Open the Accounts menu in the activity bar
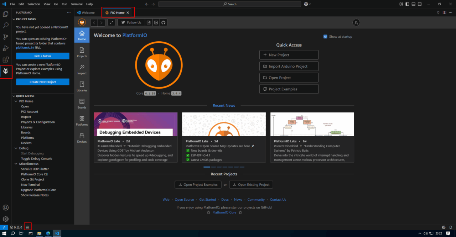 click(x=6, y=207)
